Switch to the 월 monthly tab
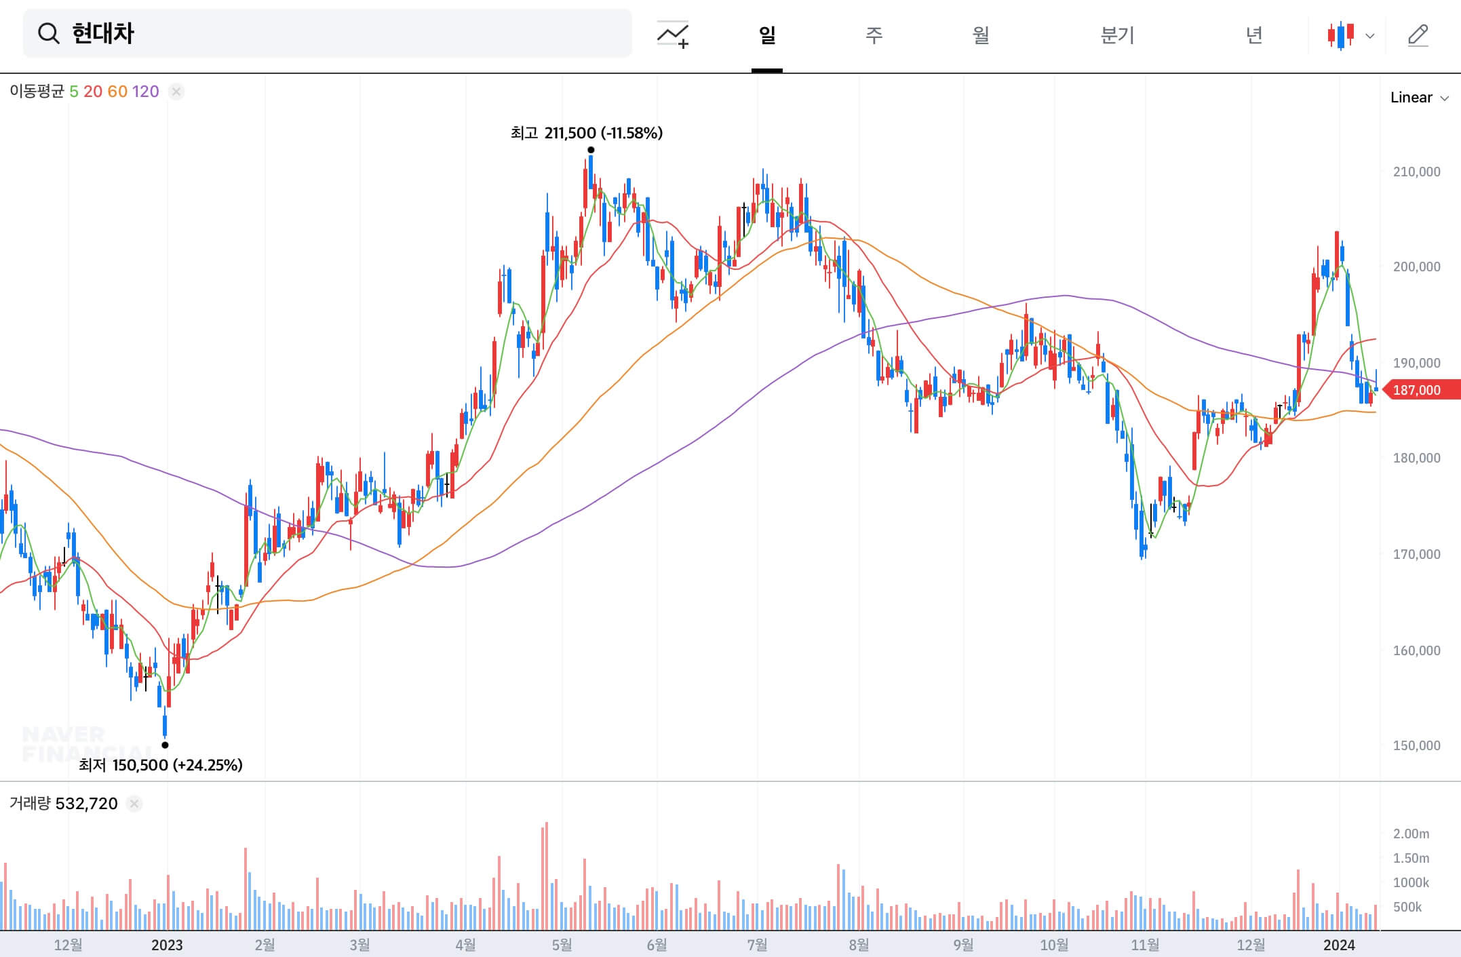Viewport: 1461px width, 957px height. 981,35
